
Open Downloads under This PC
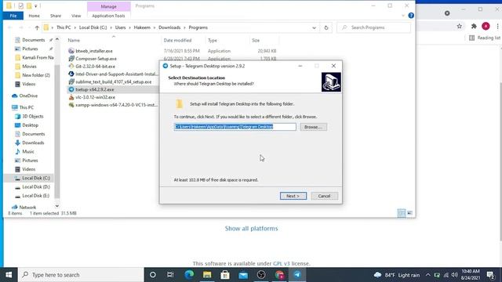click(33, 143)
